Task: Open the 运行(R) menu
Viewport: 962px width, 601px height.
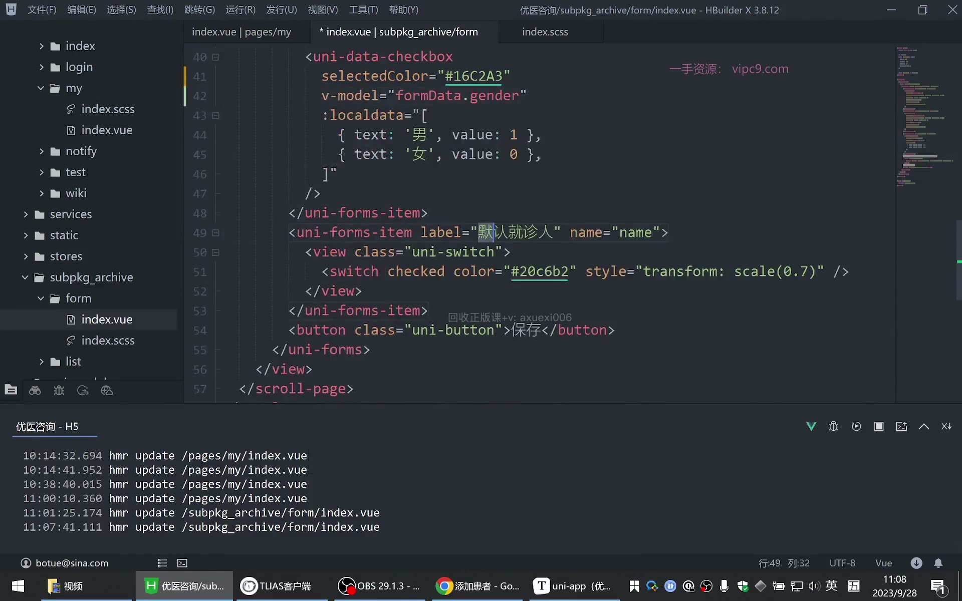Action: pos(241,10)
